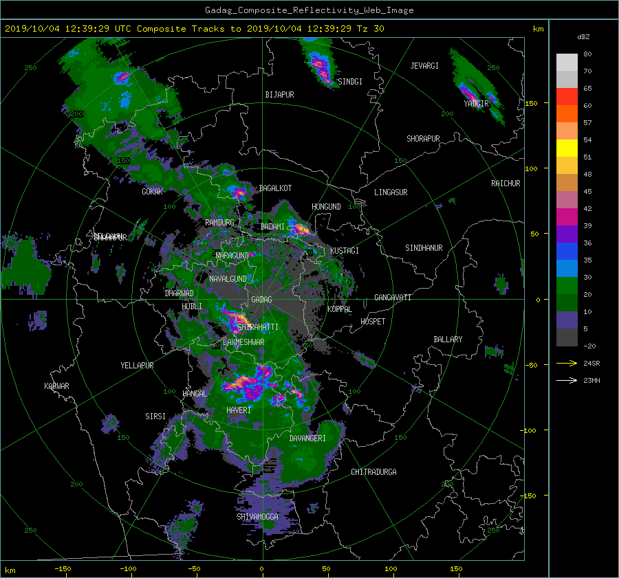Image resolution: width=619 pixels, height=578 pixels.
Task: Click the intense echo near Badami
Action: [x=301, y=230]
